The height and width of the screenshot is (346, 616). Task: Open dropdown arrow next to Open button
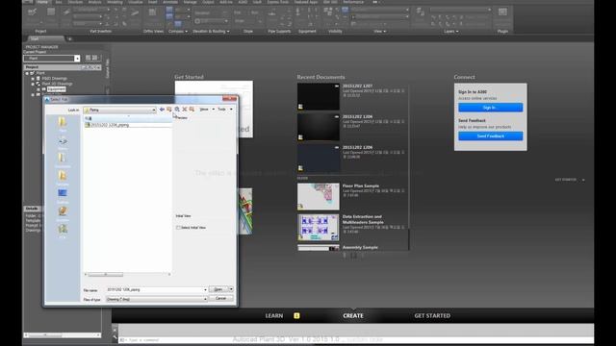(231, 289)
